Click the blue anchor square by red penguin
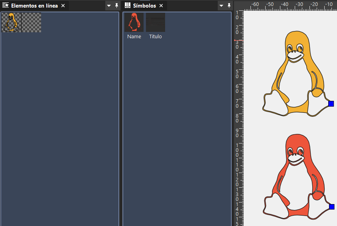The width and height of the screenshot is (337, 226). click(331, 207)
